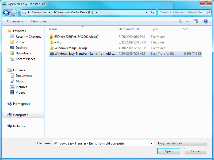Click the refresh icon next to address bar
The width and height of the screenshot is (214, 160).
[152, 12]
